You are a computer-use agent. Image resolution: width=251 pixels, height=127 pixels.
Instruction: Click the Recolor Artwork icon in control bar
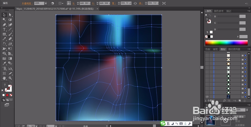(52, 3)
